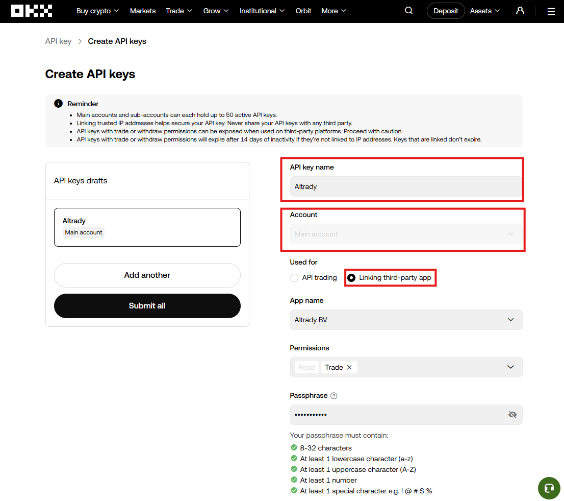Click the Read permission tag
This screenshot has width=564, height=501.
[x=306, y=367]
